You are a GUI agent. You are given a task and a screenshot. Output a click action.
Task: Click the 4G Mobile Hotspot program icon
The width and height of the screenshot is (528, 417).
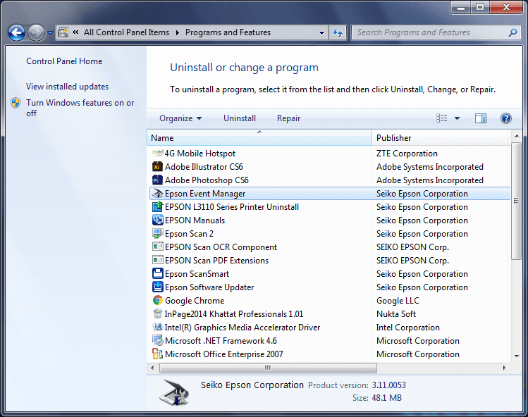click(x=158, y=153)
